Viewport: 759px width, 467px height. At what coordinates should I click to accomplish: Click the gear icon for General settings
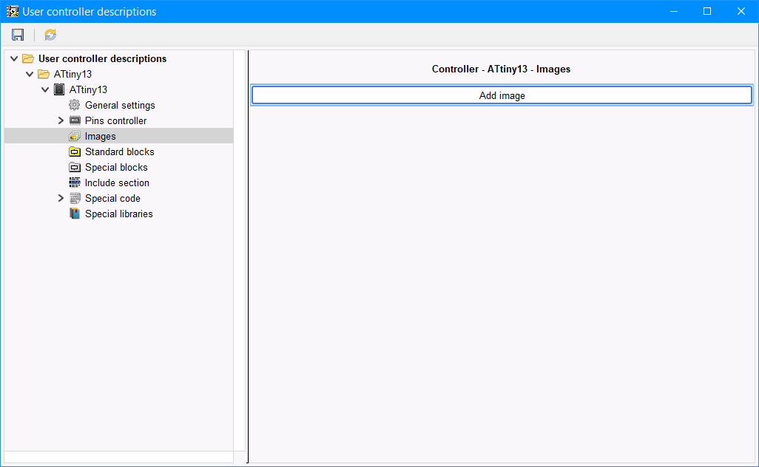74,105
